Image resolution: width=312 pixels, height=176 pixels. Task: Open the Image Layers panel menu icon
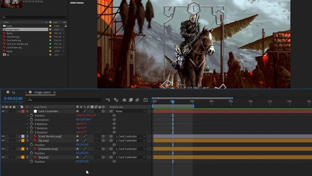click(54, 92)
